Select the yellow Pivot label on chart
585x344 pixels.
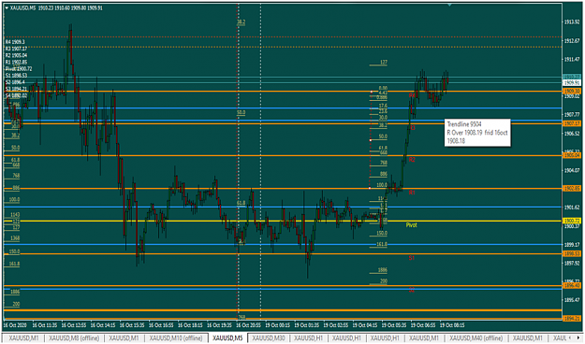[x=411, y=225]
